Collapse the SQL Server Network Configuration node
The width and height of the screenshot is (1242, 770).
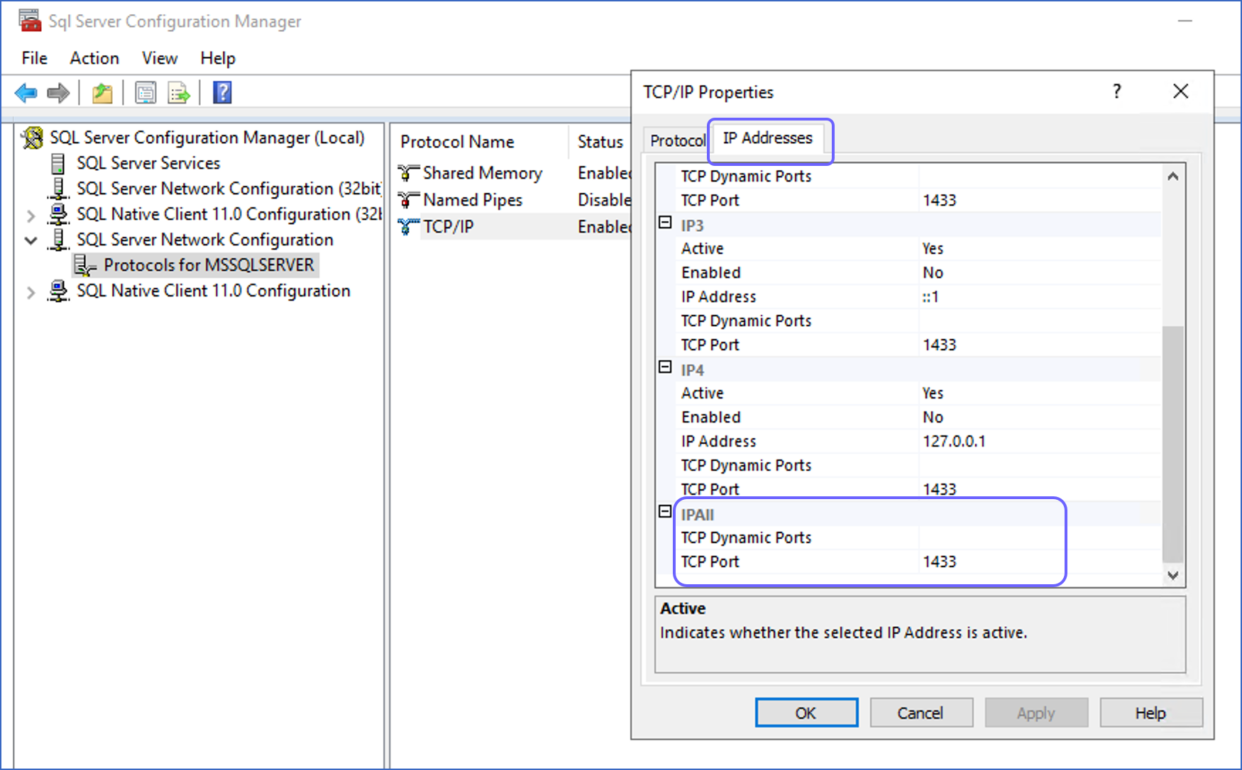pos(31,240)
